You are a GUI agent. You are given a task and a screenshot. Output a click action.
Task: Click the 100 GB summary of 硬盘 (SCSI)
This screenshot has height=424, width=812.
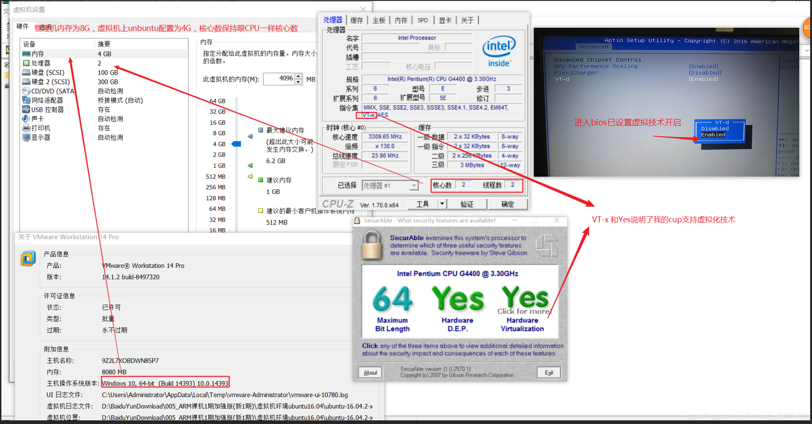[x=108, y=72]
